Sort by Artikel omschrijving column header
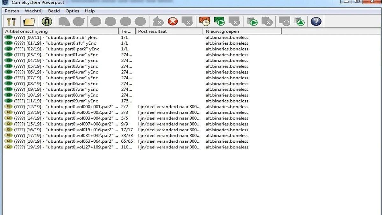 [60, 31]
